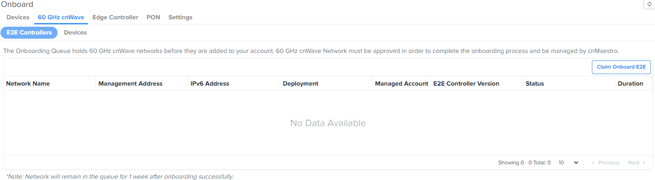Click the Claim Onboard E2E button
The height and width of the screenshot is (180, 655).
621,67
